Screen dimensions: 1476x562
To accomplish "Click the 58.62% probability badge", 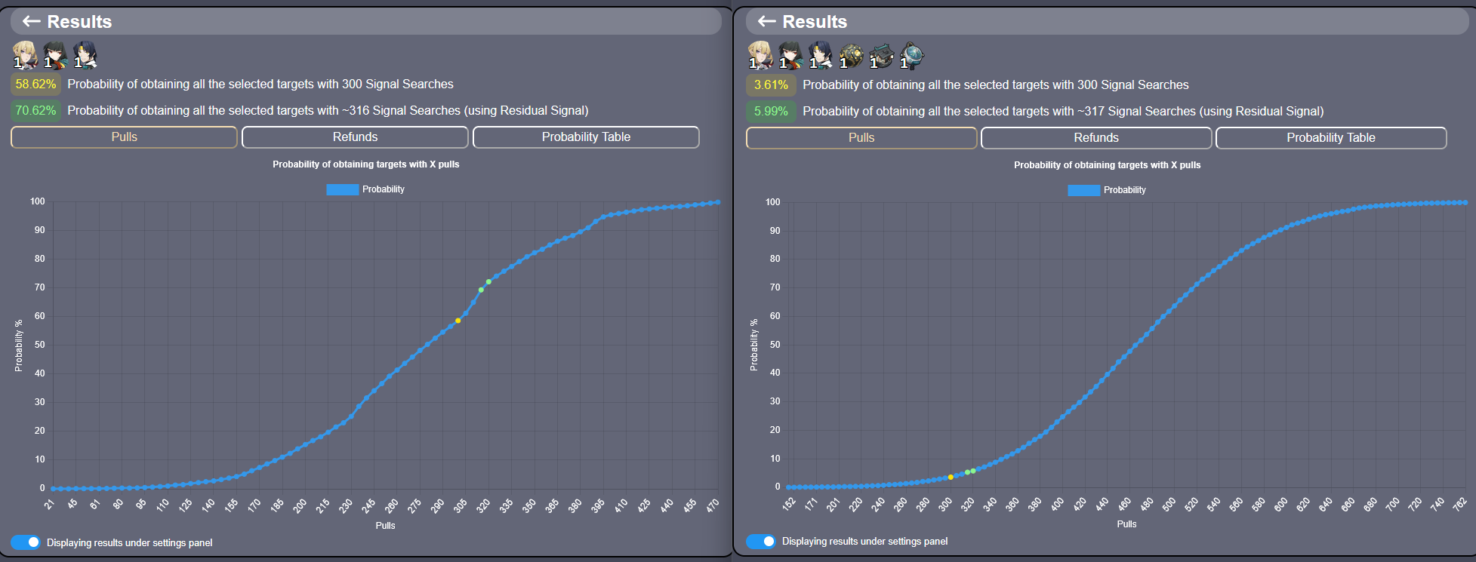I will tap(35, 84).
